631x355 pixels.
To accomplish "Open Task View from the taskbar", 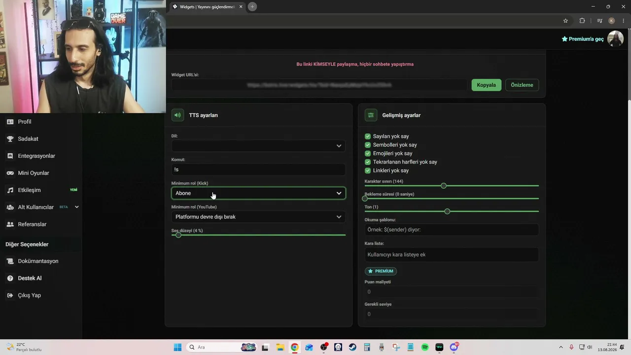I will [x=265, y=347].
